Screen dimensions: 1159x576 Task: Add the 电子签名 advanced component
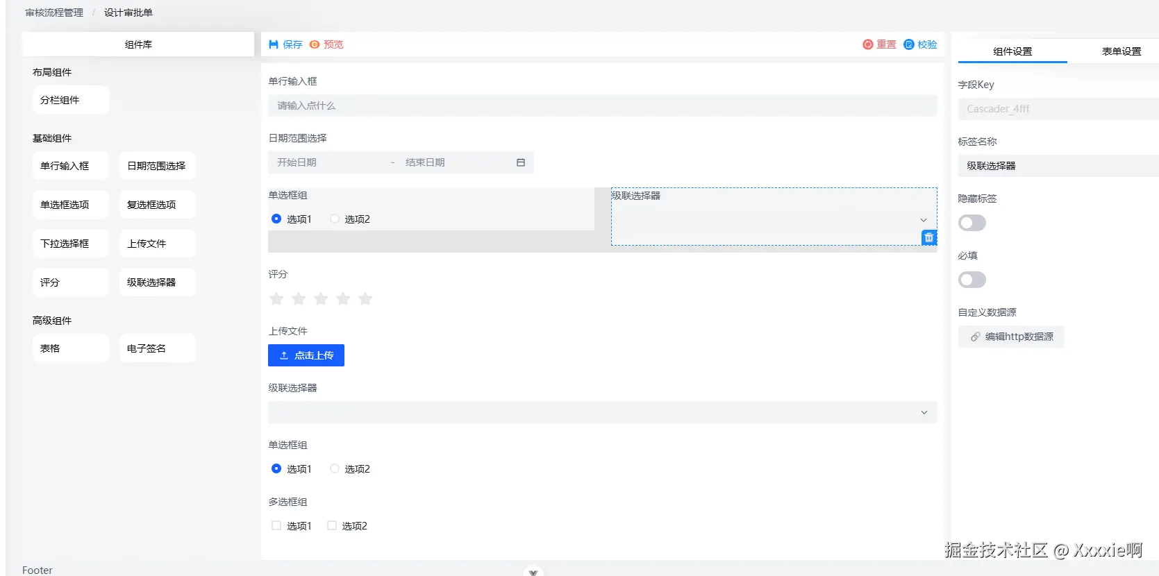point(157,348)
